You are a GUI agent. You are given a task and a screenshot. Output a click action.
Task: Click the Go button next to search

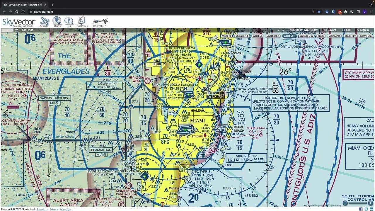[16, 30]
